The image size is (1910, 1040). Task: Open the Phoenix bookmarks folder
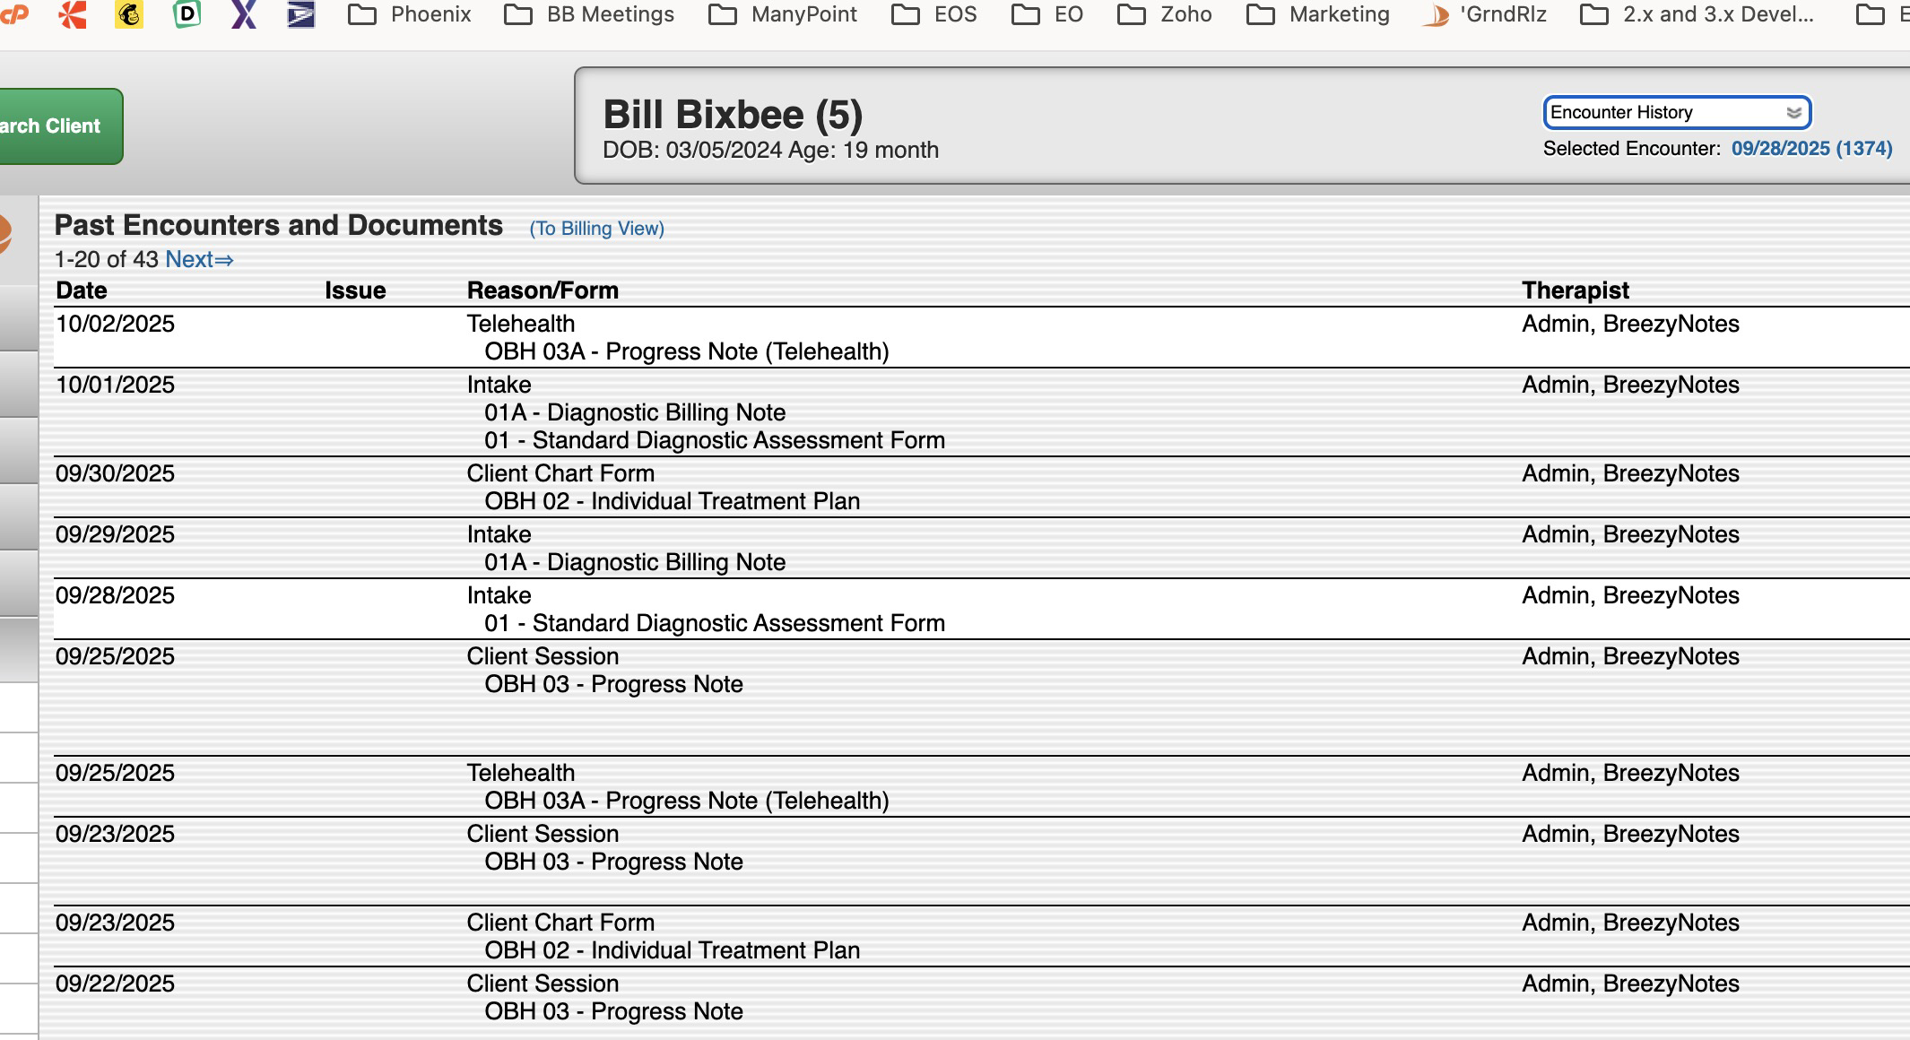(410, 14)
